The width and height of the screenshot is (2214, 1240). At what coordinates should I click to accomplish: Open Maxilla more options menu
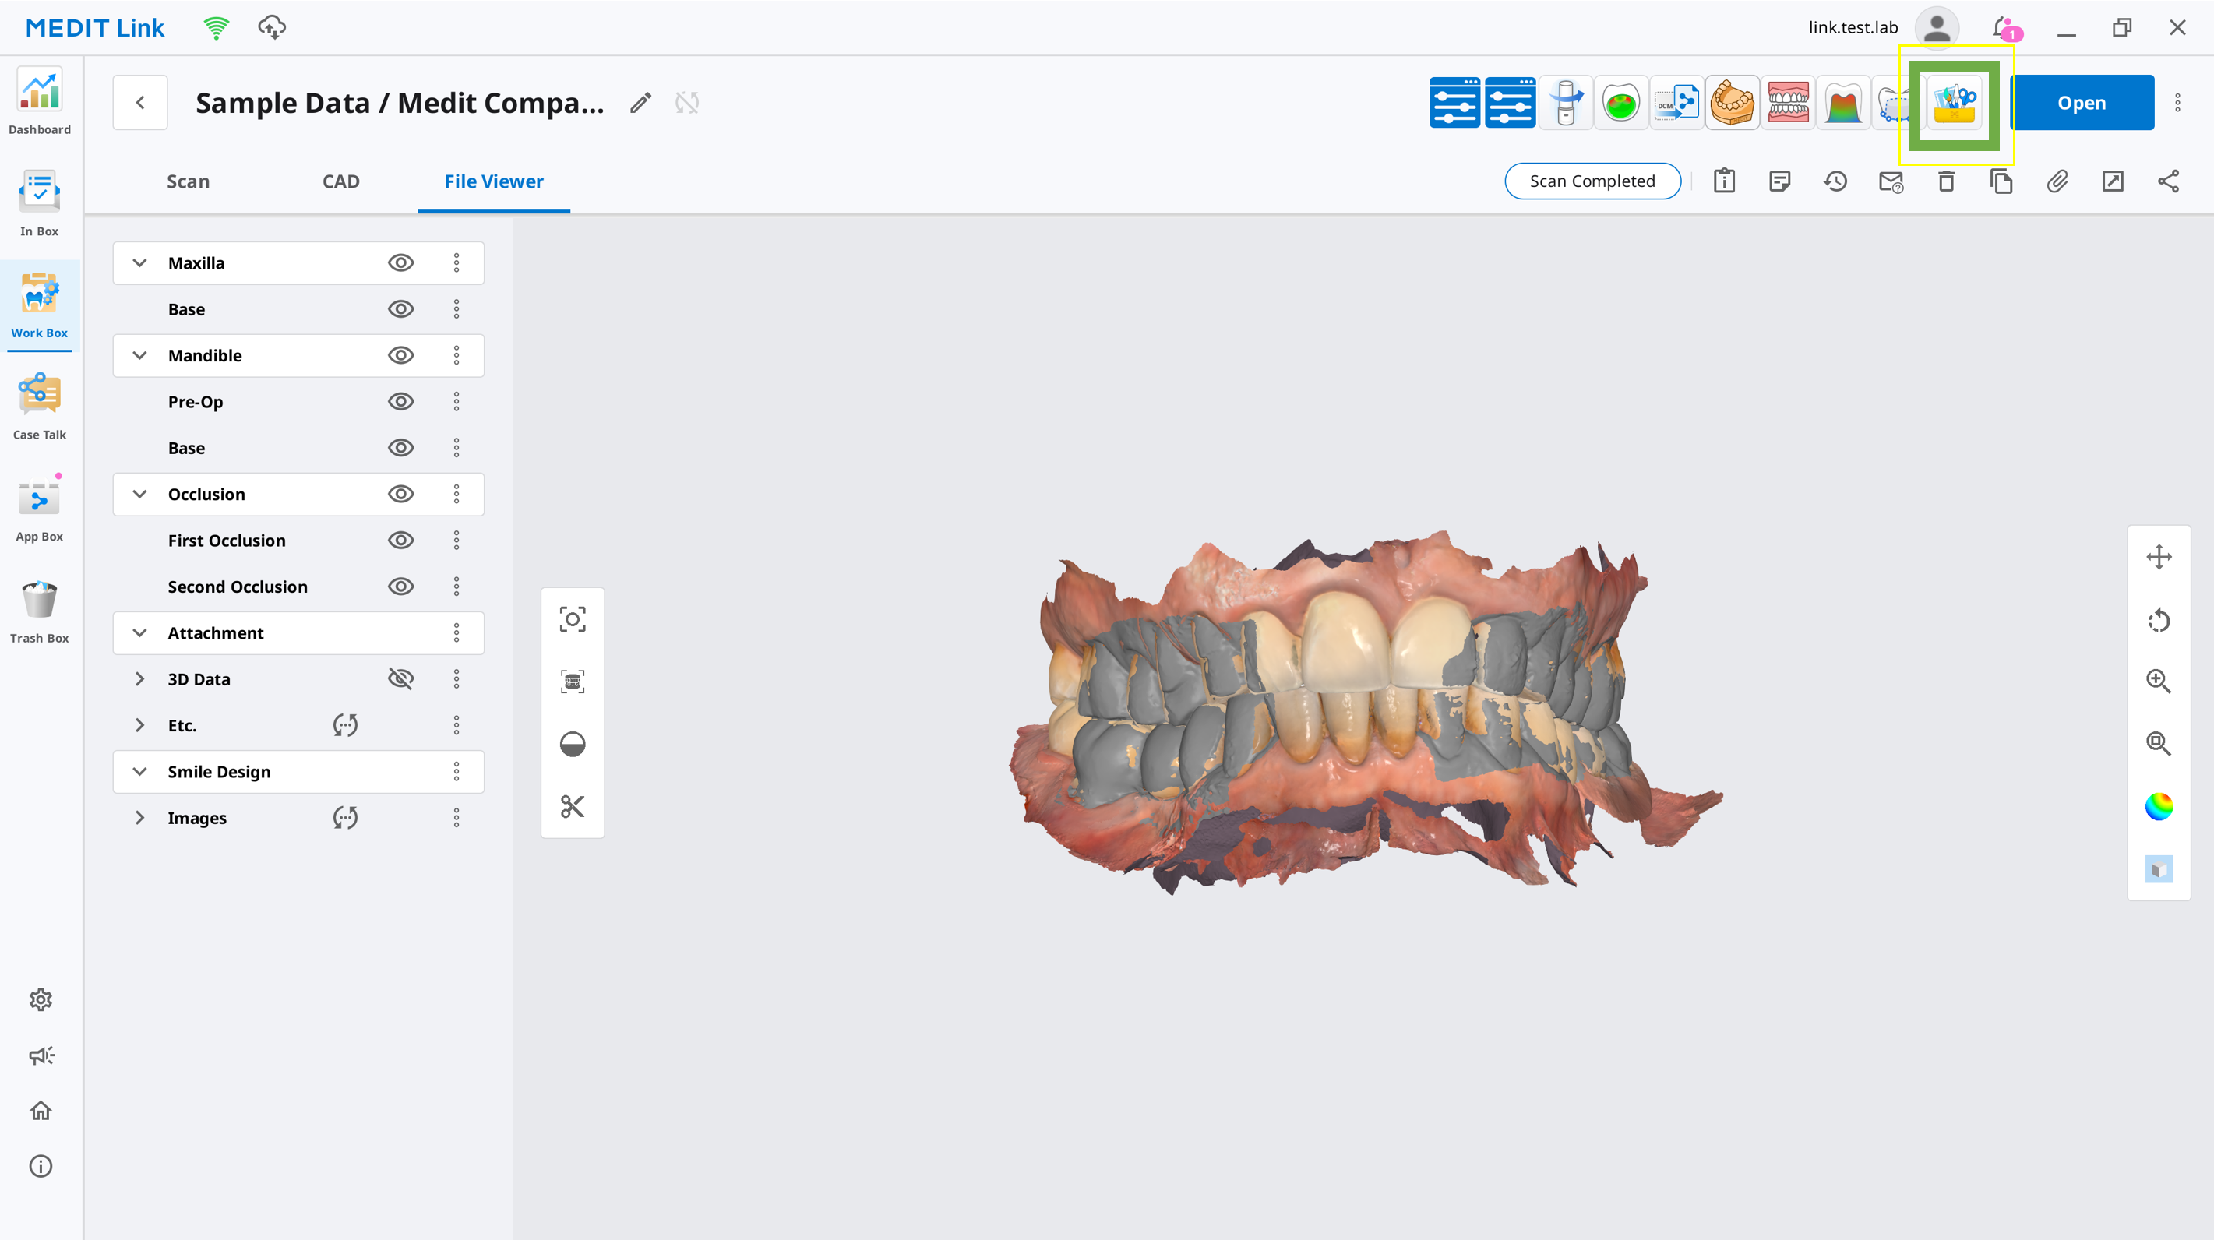pos(457,263)
